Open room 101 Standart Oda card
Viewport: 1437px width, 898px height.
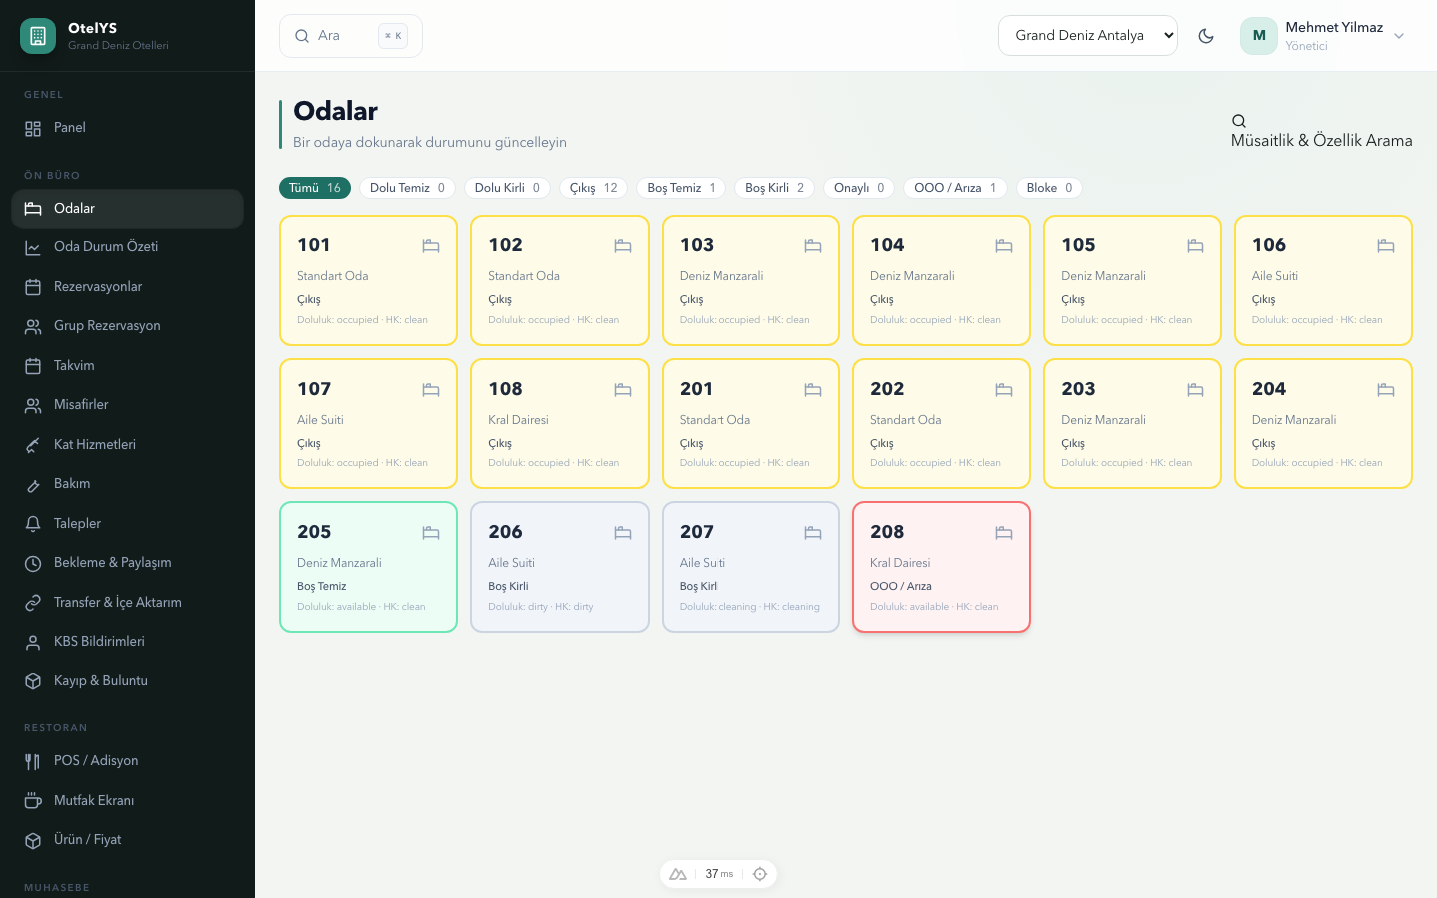point(368,280)
